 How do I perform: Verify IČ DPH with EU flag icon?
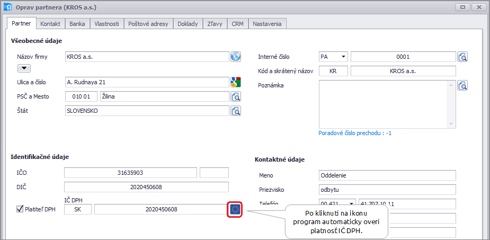click(x=235, y=209)
